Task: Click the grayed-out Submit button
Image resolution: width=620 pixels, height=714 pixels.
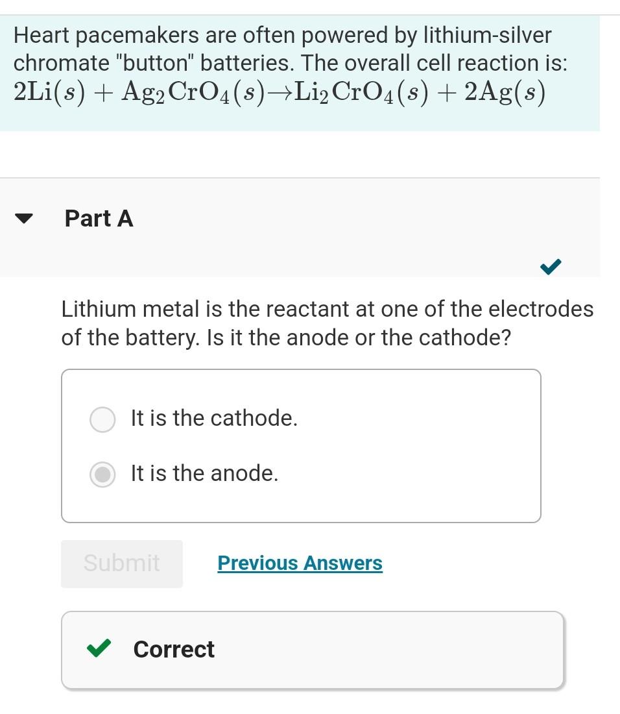Action: (121, 563)
